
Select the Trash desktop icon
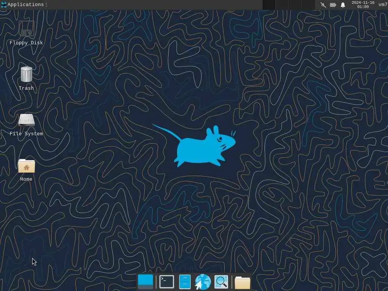[x=27, y=74]
